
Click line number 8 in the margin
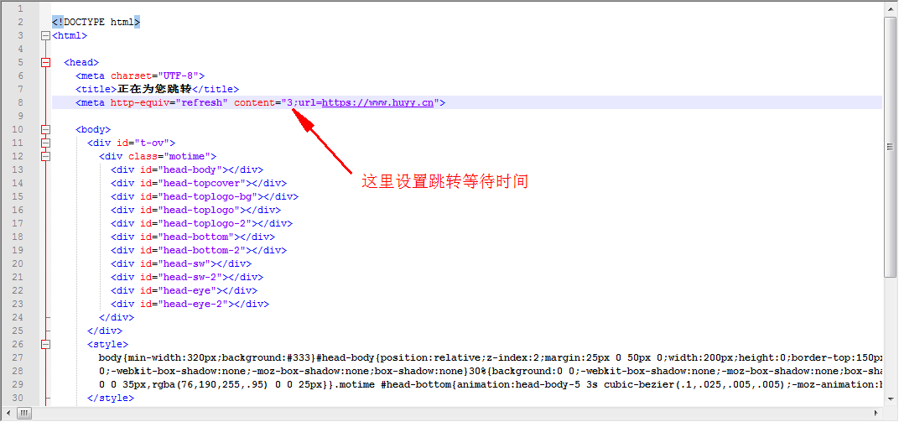click(18, 102)
